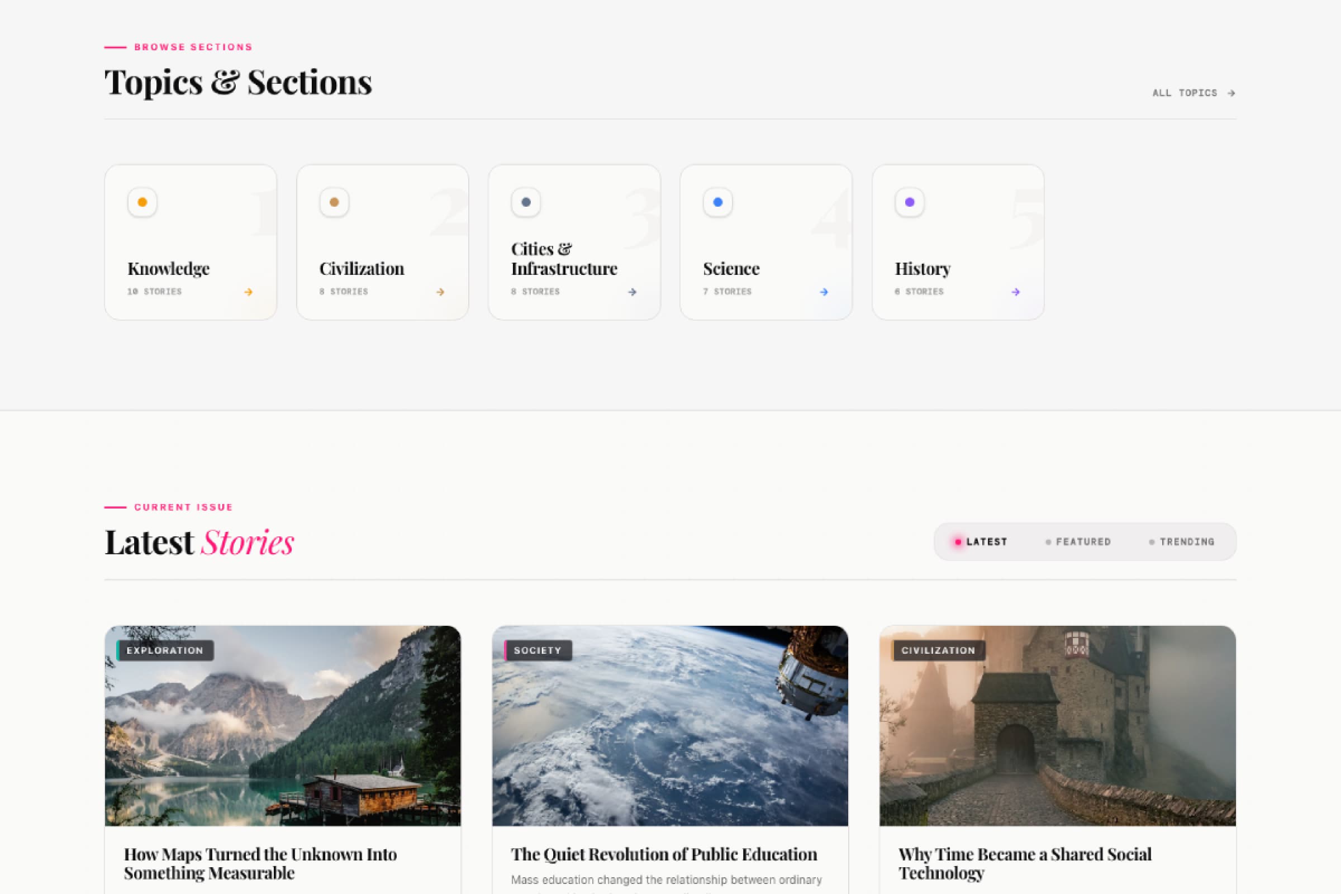Click the Exploration category tag

(165, 650)
